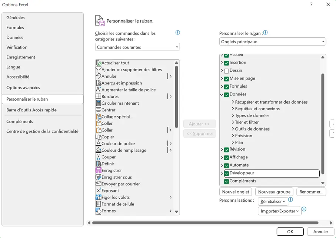Select Options avancées category

point(43,87)
